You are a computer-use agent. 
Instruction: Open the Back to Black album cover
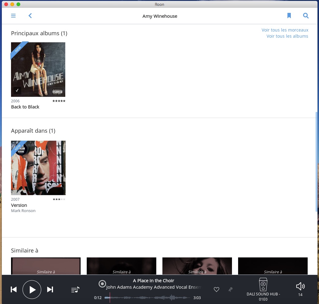(38, 69)
